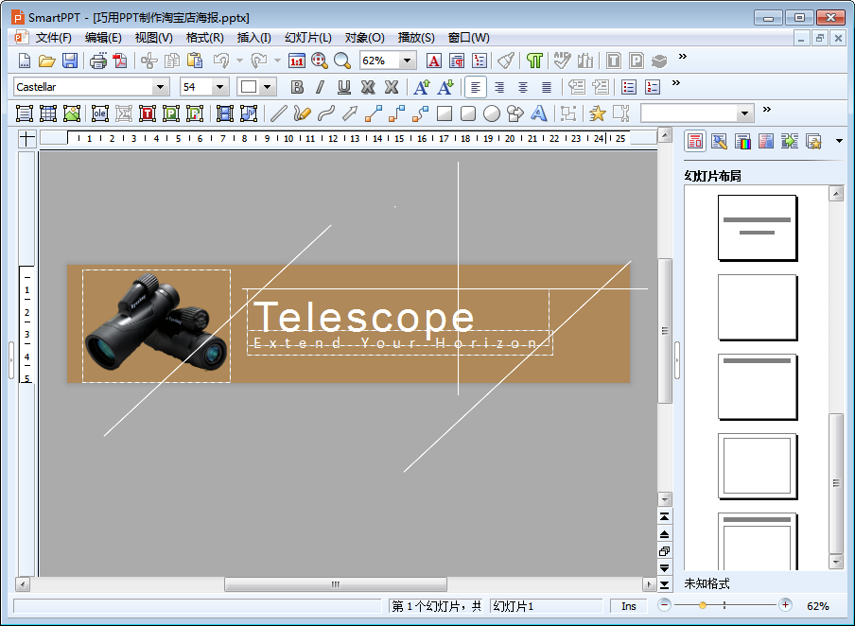Expand the redo history arrow

[277, 61]
